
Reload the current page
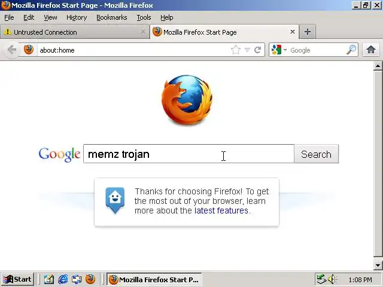point(258,50)
